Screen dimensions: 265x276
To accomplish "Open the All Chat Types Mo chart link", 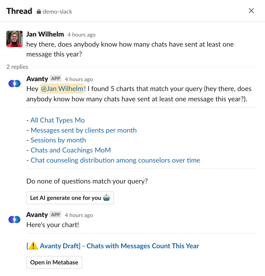I will 58,120.
